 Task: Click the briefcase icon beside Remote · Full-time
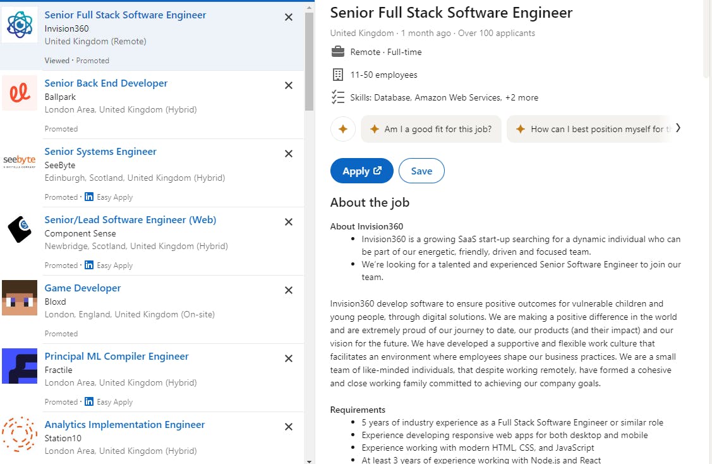point(338,51)
